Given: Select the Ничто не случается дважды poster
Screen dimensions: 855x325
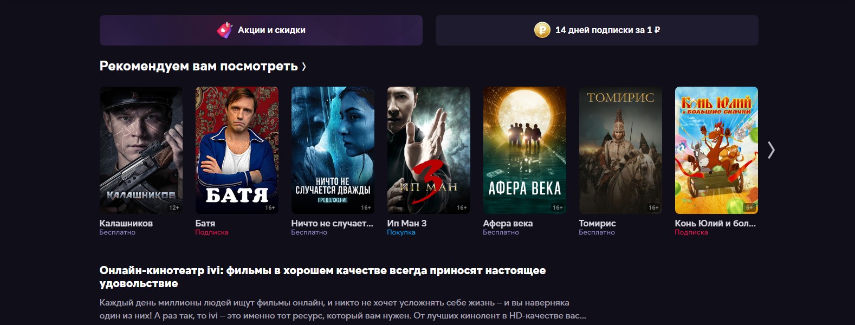Looking at the screenshot, I should point(333,150).
